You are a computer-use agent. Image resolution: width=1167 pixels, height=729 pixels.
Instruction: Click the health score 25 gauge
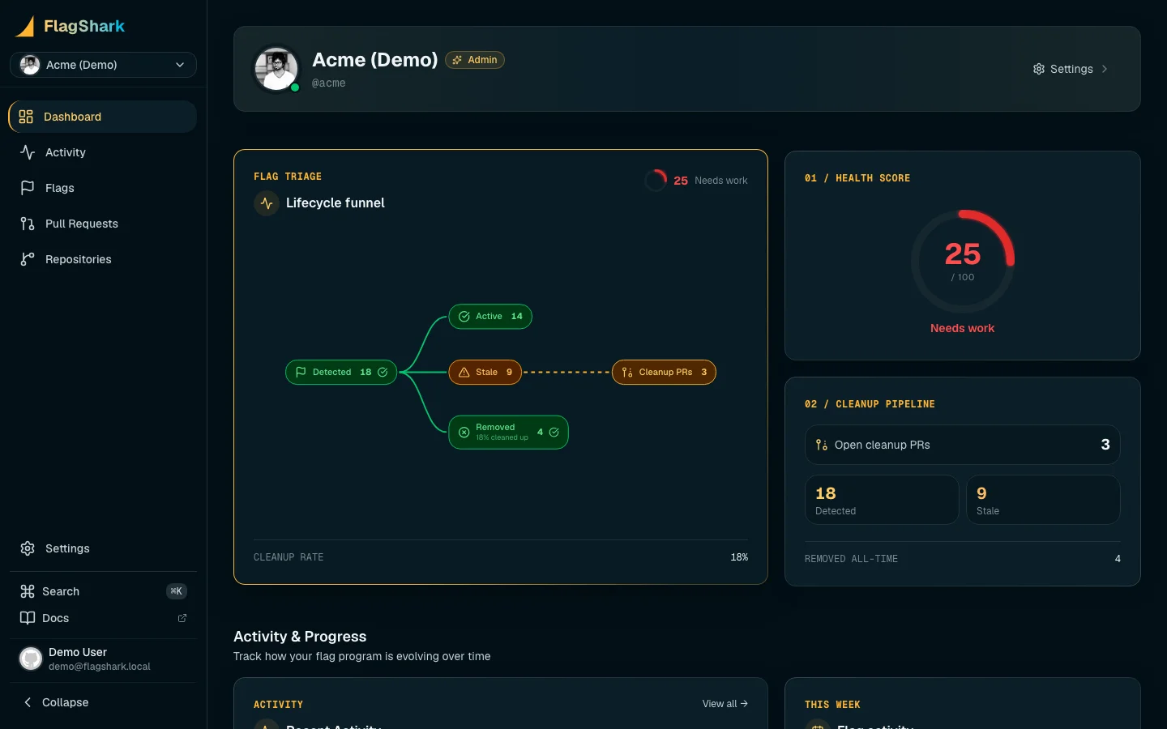963,262
